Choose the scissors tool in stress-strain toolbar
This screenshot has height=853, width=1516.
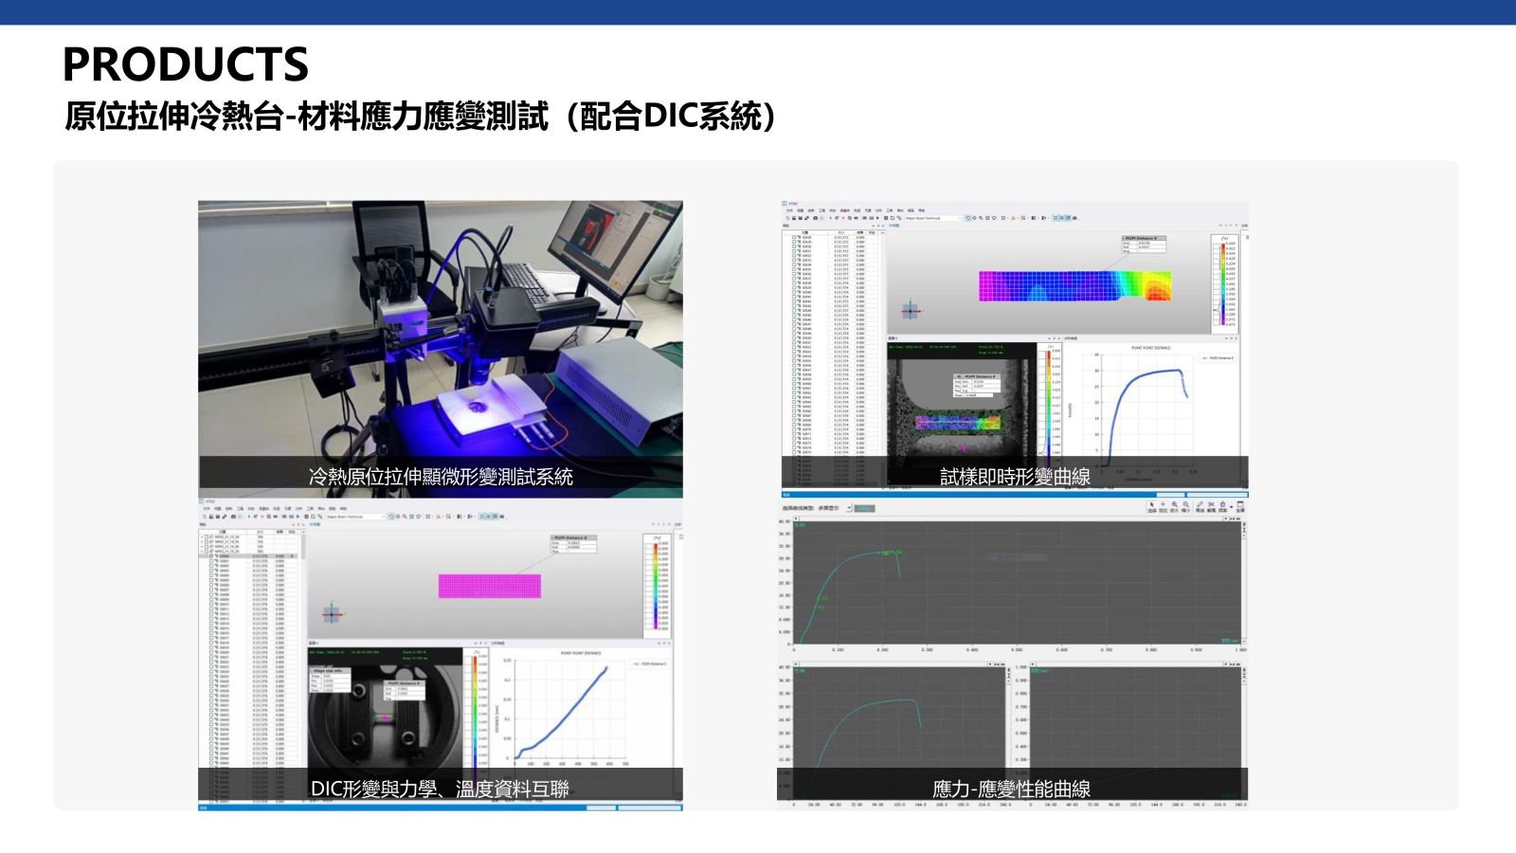[1211, 505]
